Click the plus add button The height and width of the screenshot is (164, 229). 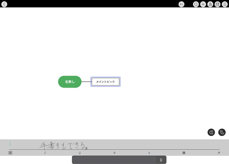[x=203, y=4]
